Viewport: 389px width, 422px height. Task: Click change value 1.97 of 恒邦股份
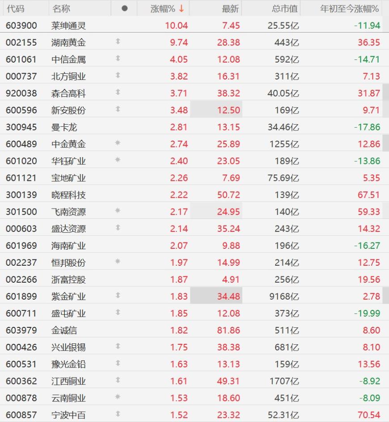[x=179, y=263]
